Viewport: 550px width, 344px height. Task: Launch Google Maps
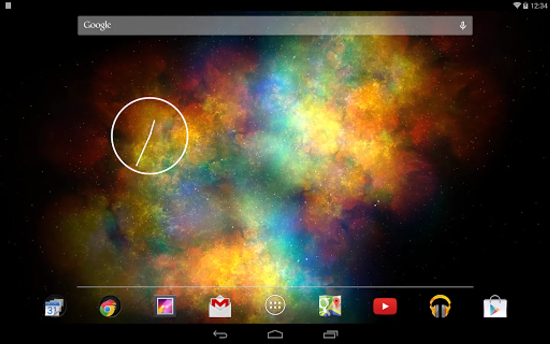[x=330, y=306]
